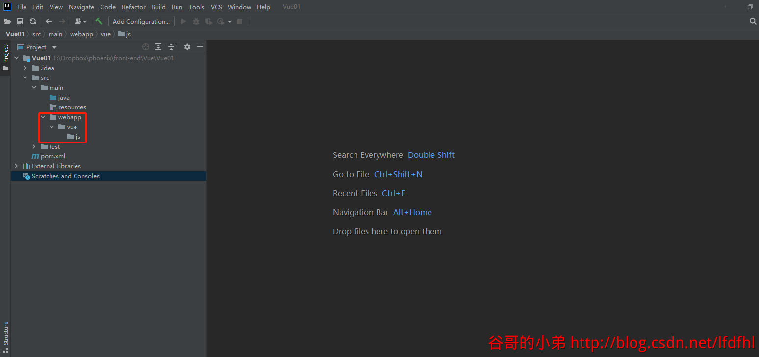Click the Add Configuration... button
The width and height of the screenshot is (759, 357).
click(141, 21)
